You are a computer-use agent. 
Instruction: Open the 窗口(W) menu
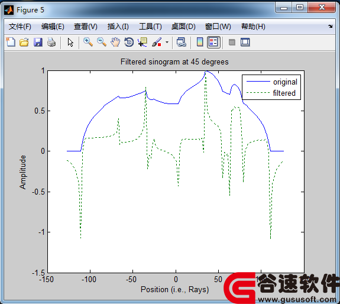(218, 27)
